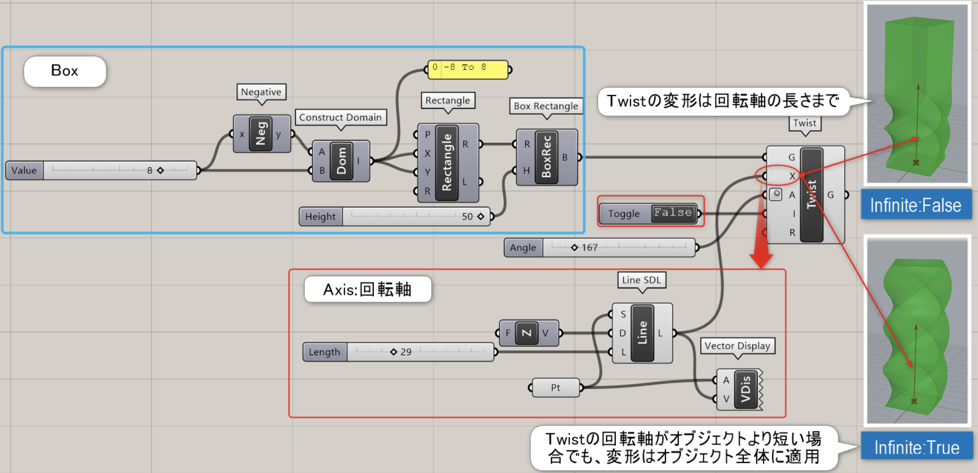Click the Length slider handle at 29
This screenshot has height=473, width=978.
point(394,352)
